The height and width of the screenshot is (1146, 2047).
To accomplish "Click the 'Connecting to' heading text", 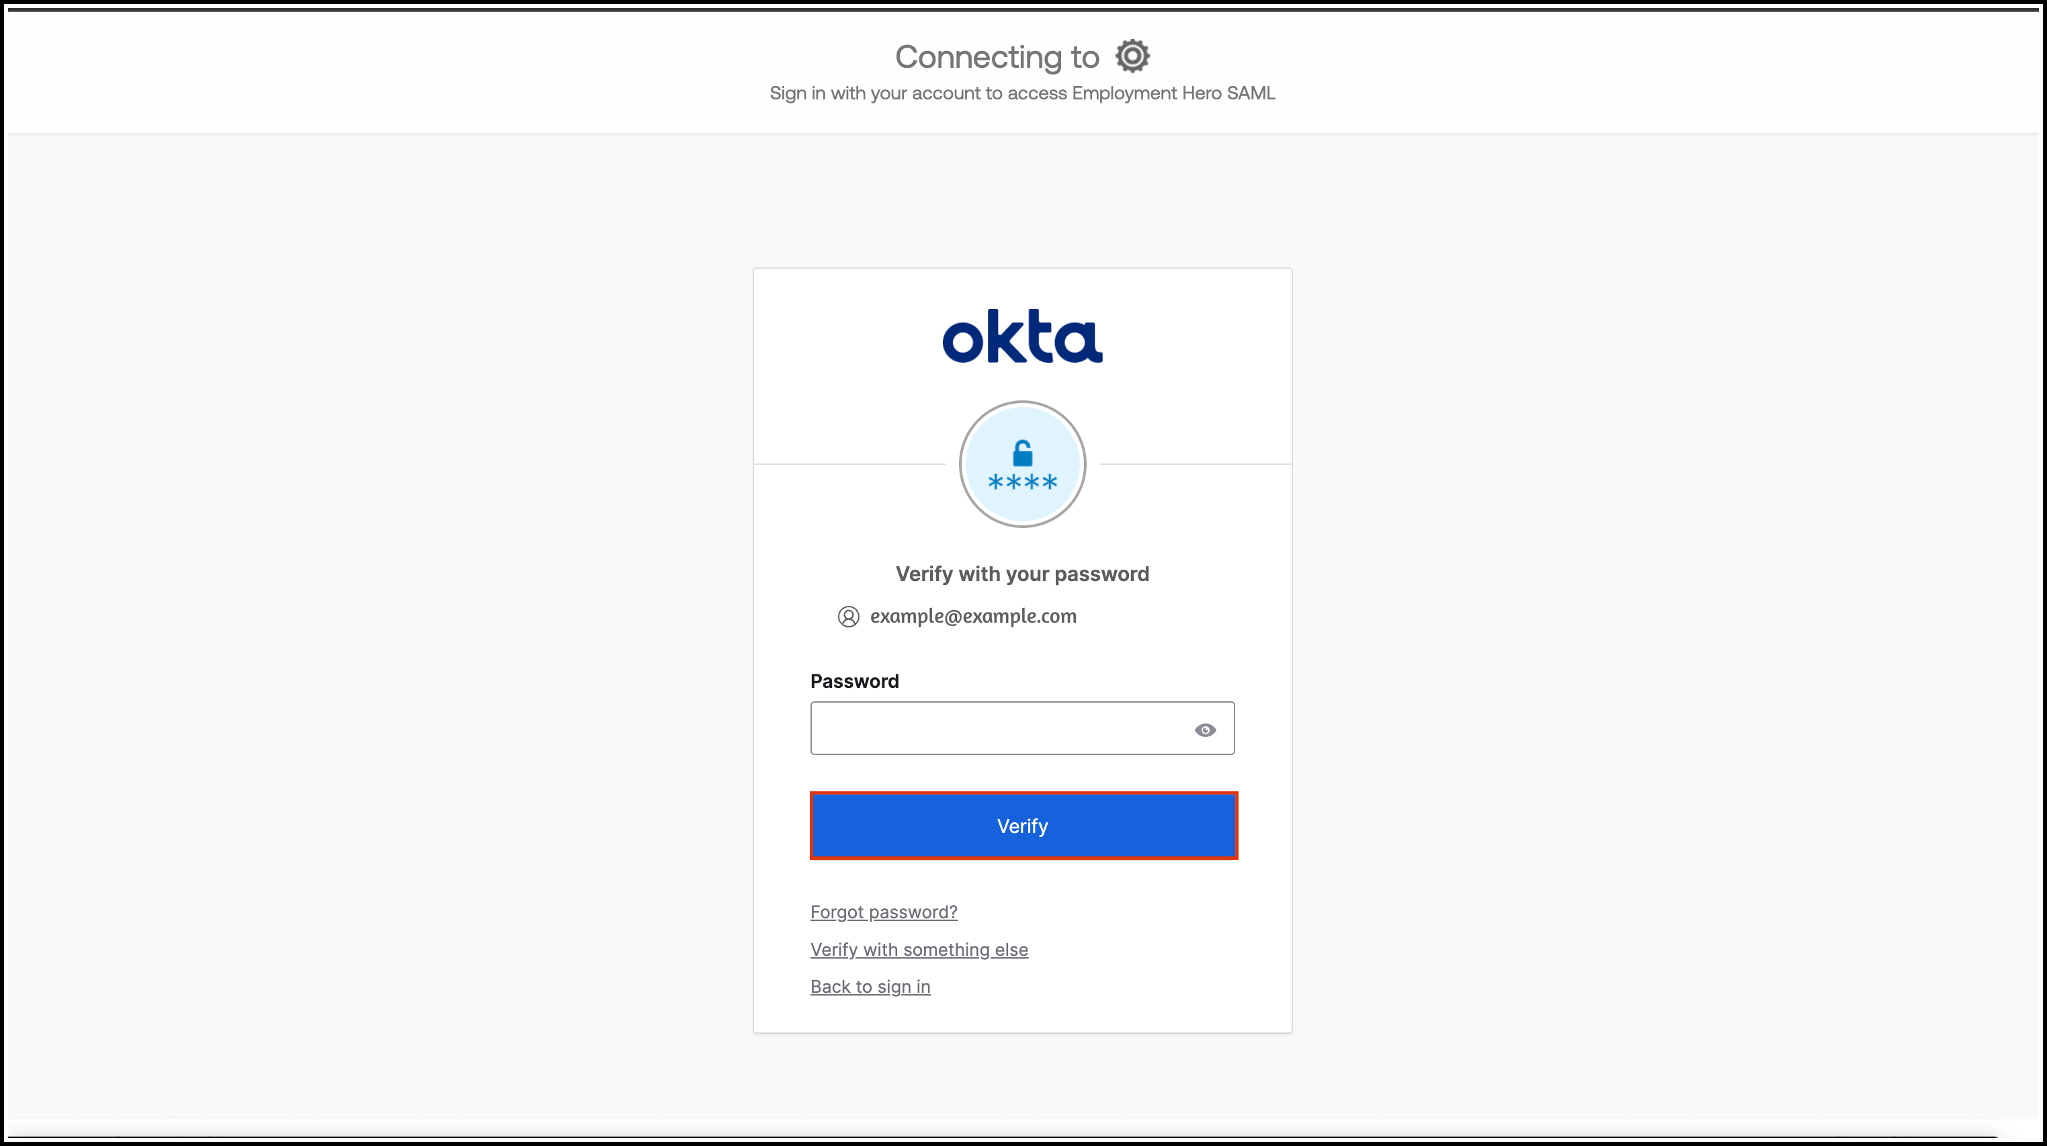I will (997, 57).
